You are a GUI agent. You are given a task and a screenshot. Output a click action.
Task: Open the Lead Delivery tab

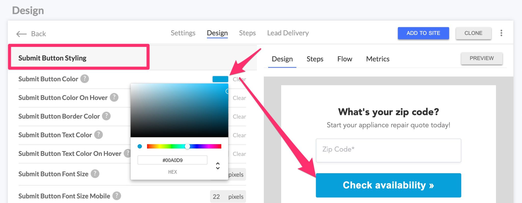288,33
